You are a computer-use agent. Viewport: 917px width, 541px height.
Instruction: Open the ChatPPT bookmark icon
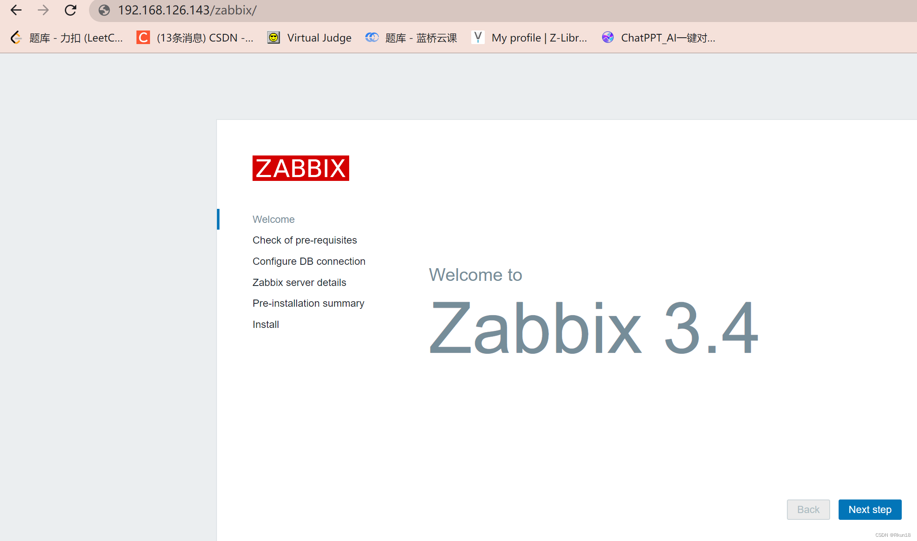(608, 38)
